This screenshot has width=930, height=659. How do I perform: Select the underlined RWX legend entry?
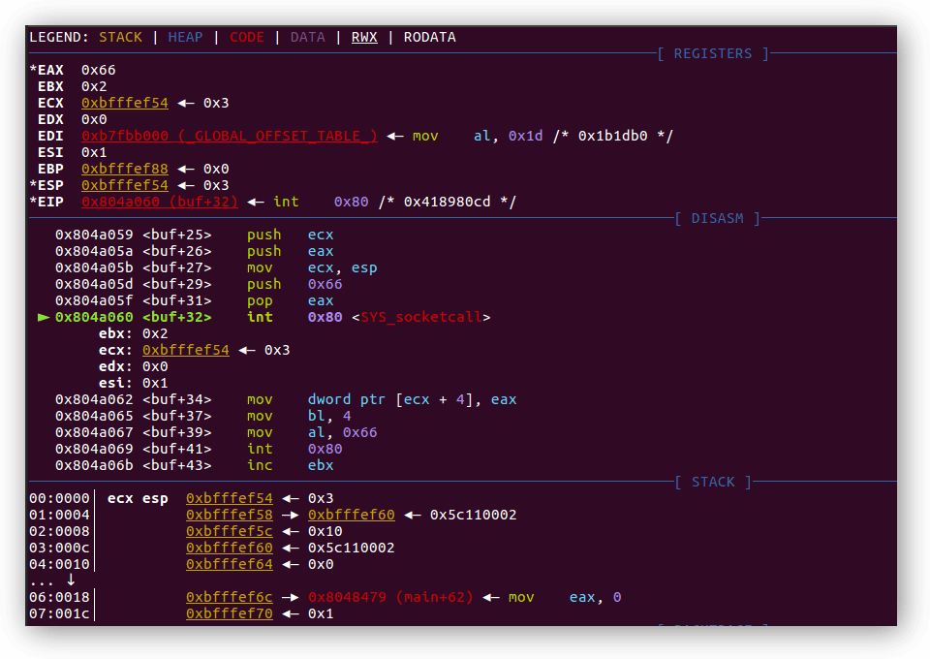pyautogui.click(x=364, y=37)
